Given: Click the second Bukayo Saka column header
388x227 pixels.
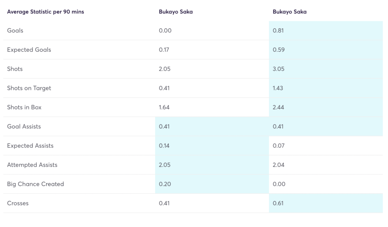Looking at the screenshot, I should coord(289,12).
